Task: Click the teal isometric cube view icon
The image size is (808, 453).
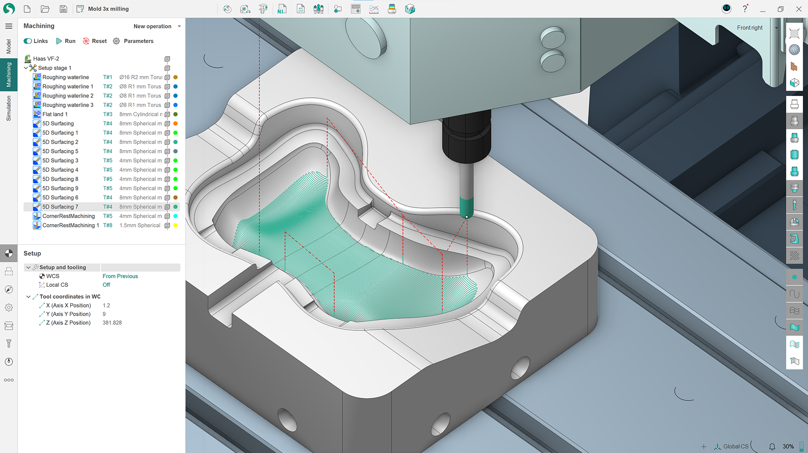Action: pyautogui.click(x=794, y=83)
